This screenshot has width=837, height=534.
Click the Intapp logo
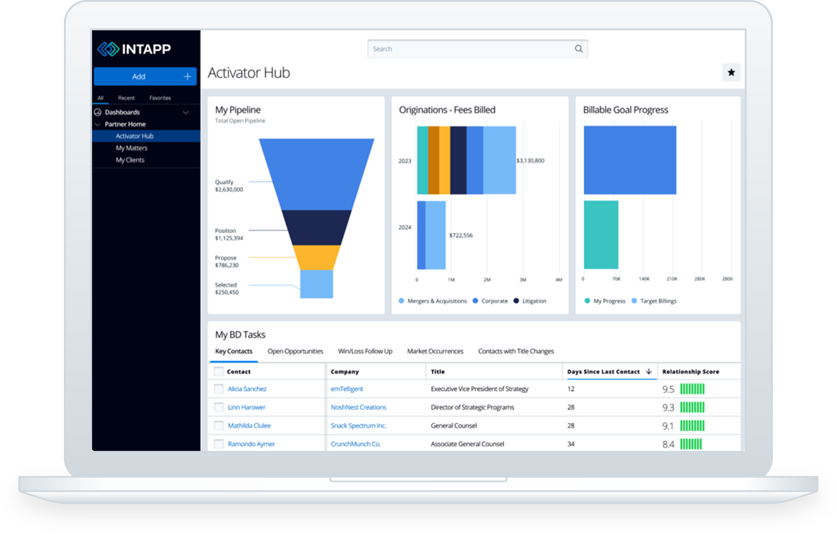point(134,49)
